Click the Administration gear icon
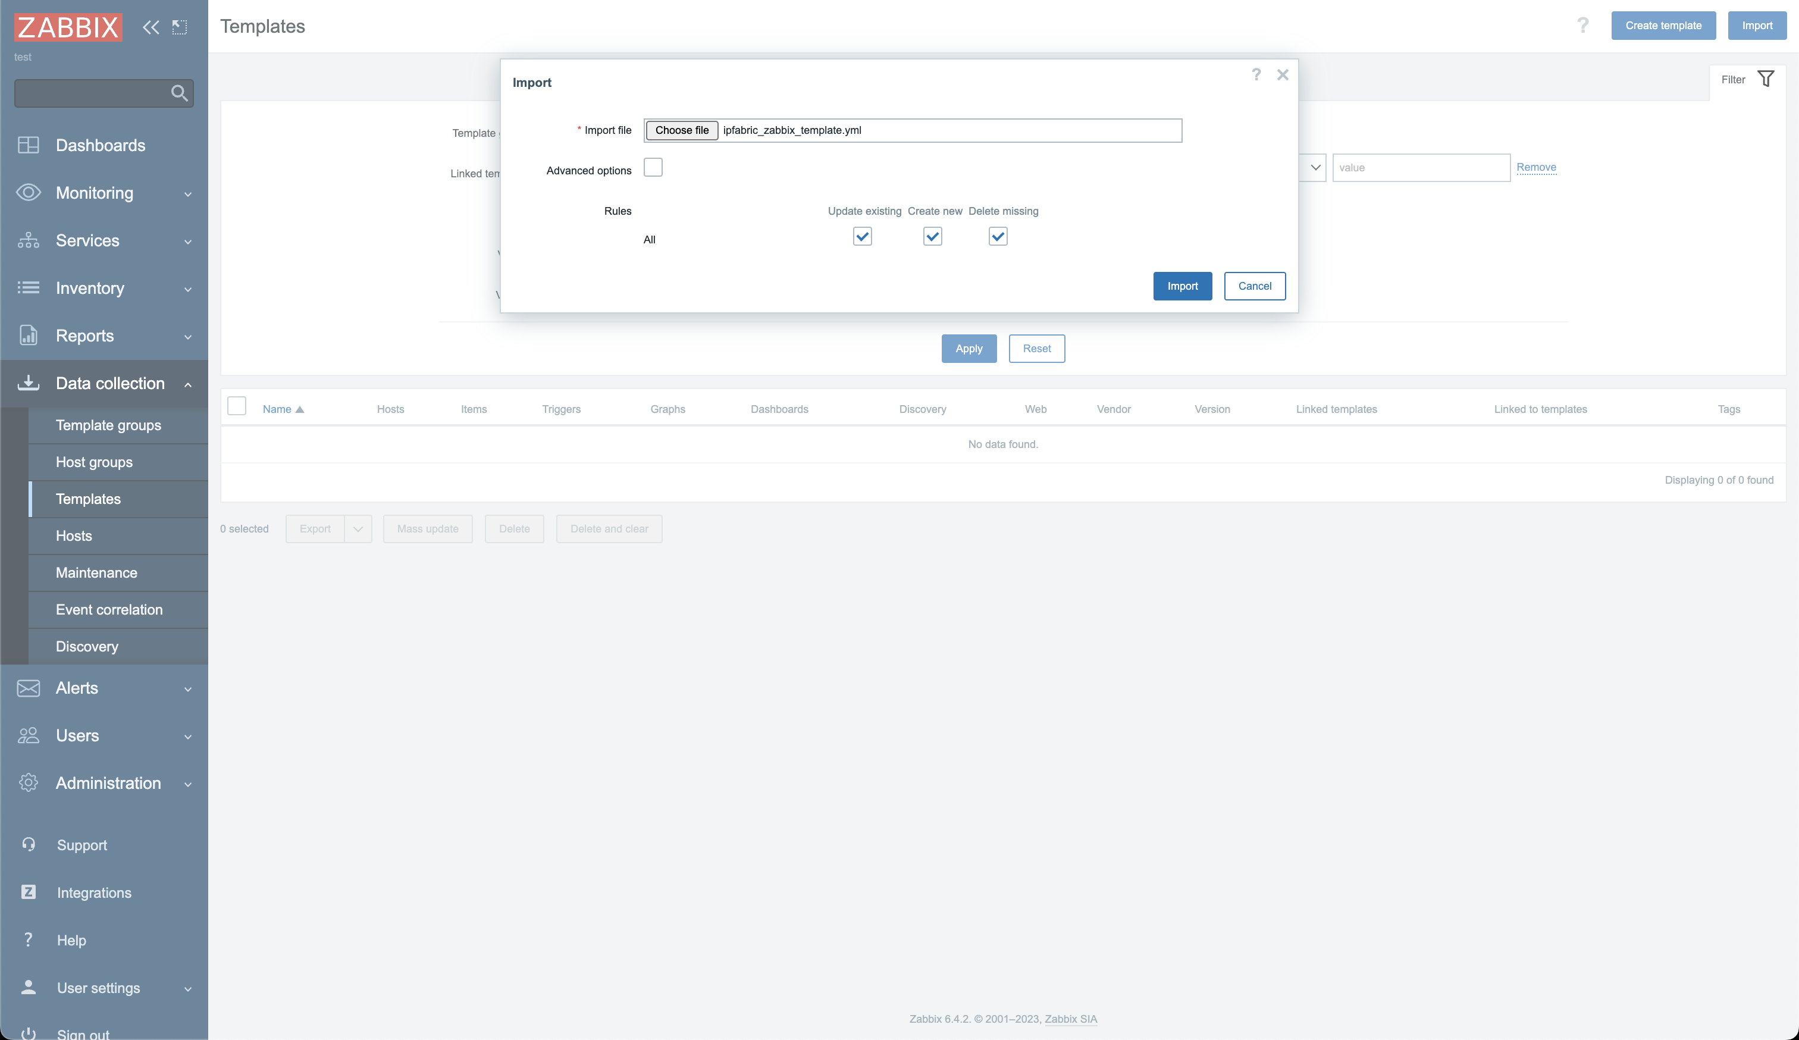This screenshot has height=1040, width=1799. (29, 783)
